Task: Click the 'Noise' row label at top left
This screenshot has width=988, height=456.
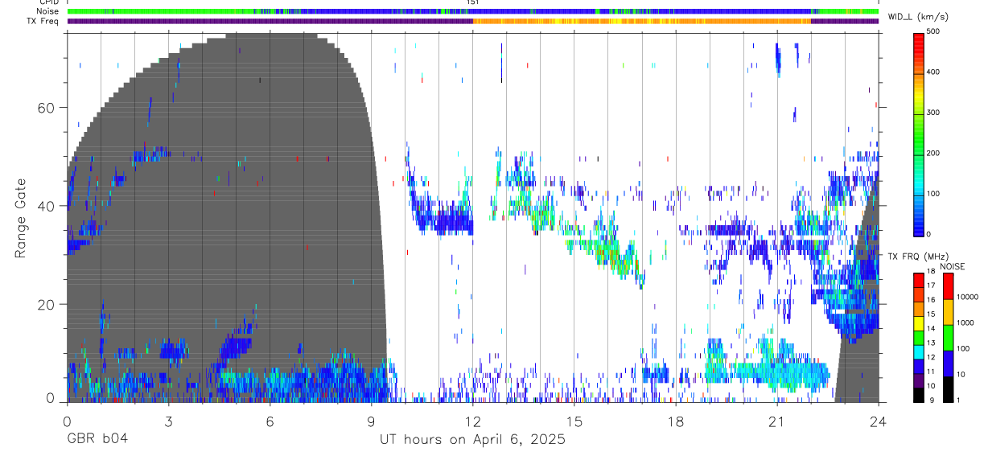Action: click(47, 11)
